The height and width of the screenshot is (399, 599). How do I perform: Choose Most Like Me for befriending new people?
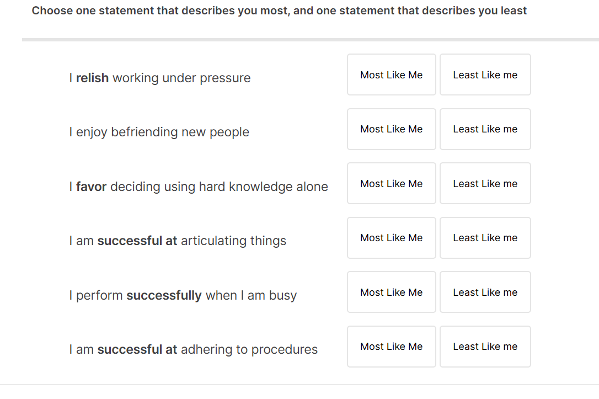pyautogui.click(x=391, y=129)
